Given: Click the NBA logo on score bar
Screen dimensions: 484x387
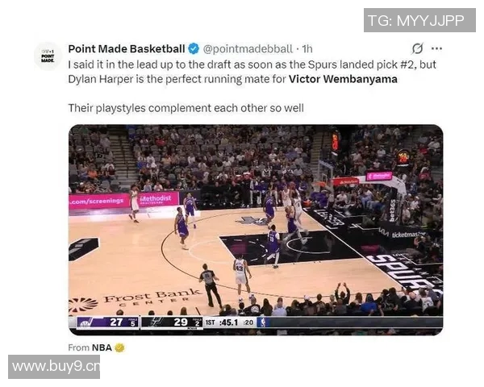Looking at the screenshot, I should 261,322.
